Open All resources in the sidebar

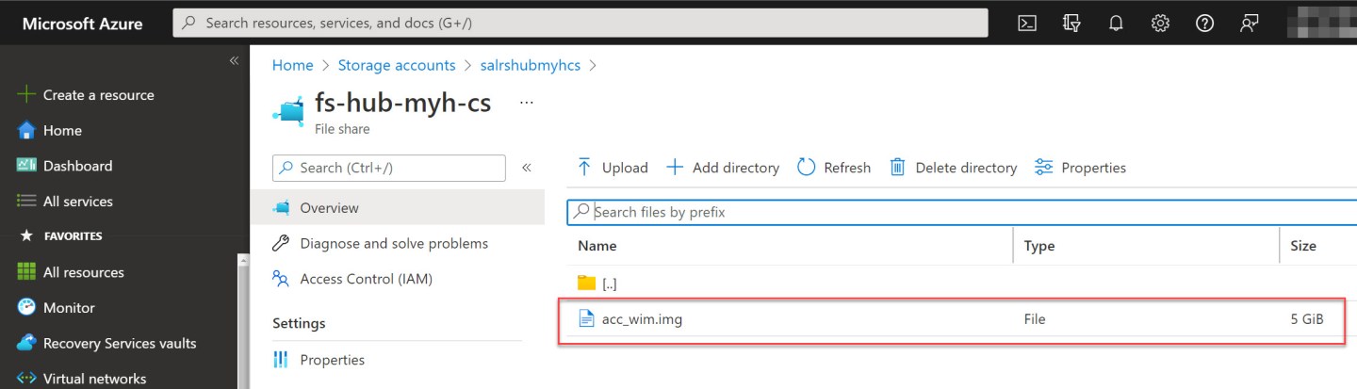[71, 272]
